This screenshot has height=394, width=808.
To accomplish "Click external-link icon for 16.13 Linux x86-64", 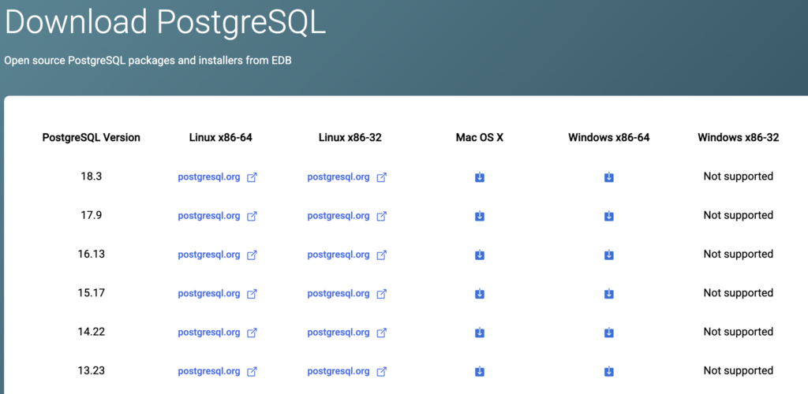I will pyautogui.click(x=252, y=255).
